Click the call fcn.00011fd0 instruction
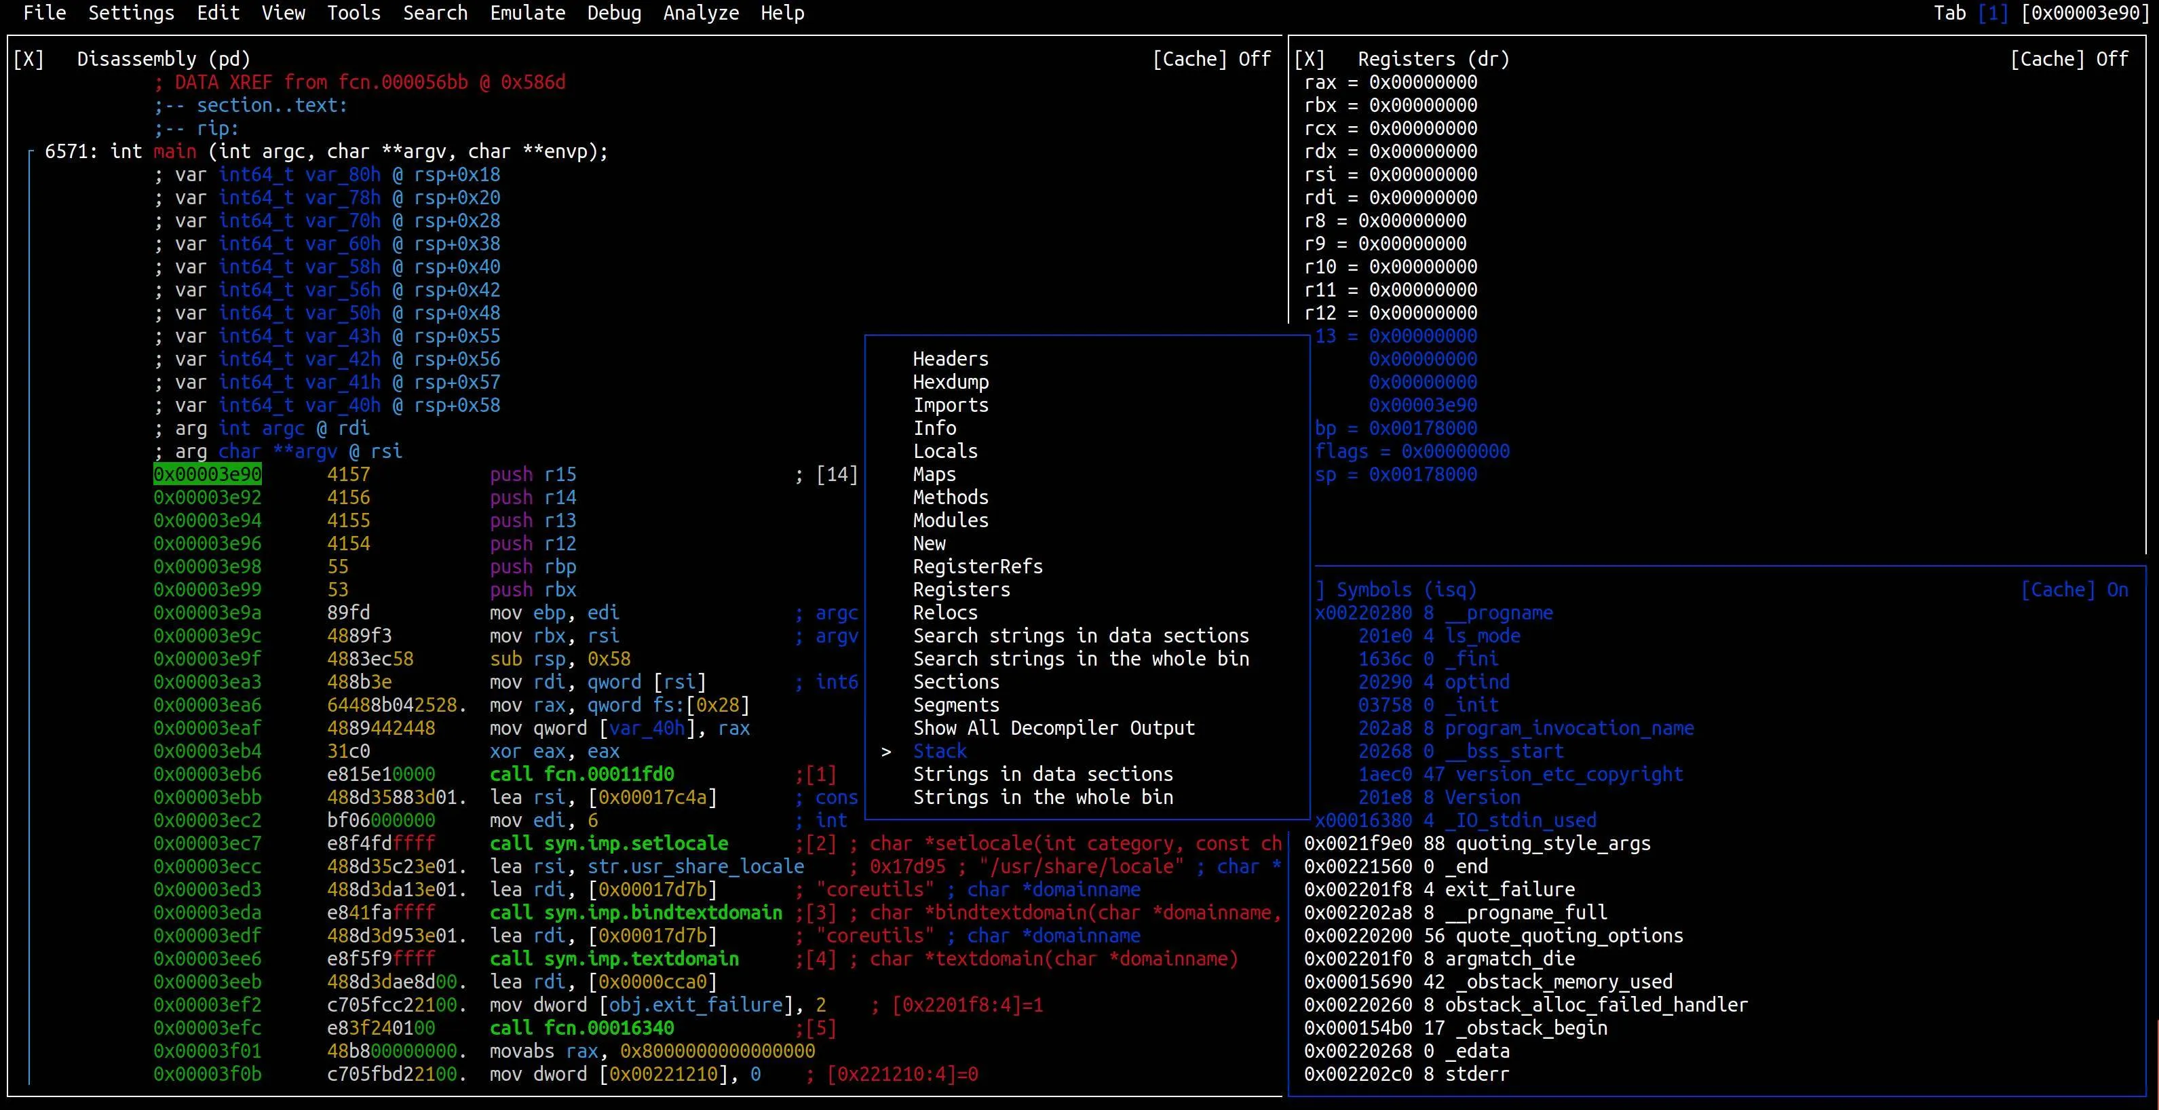 (581, 774)
